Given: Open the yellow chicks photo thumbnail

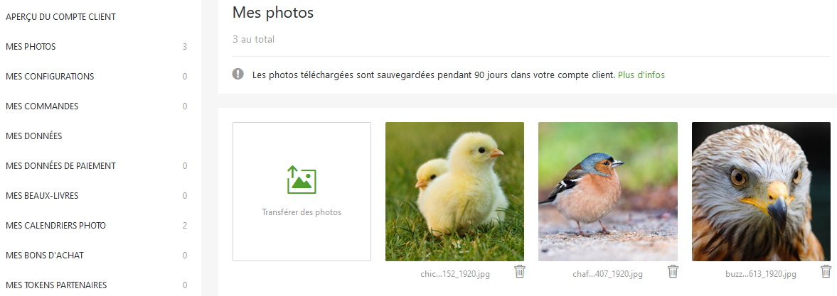Looking at the screenshot, I should click(x=455, y=192).
